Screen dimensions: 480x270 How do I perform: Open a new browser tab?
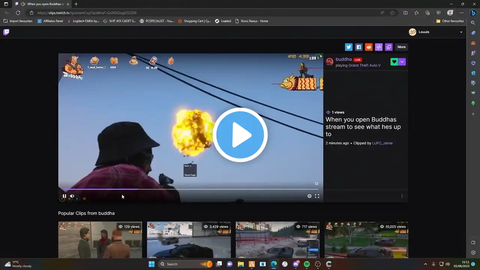pos(76,4)
